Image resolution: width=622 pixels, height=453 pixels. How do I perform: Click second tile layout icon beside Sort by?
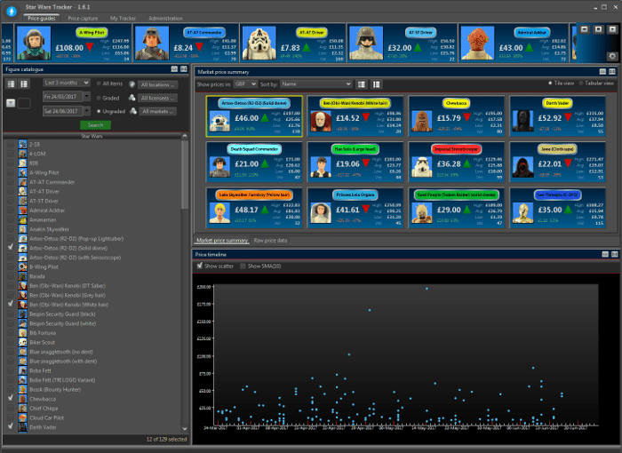pos(376,84)
